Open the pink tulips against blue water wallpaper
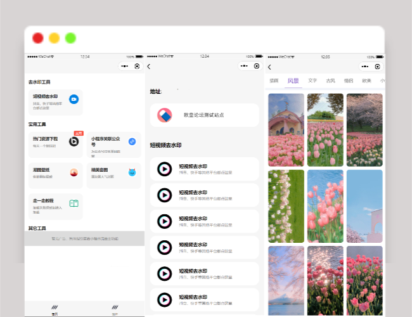This screenshot has width=412, height=317. (x=325, y=206)
